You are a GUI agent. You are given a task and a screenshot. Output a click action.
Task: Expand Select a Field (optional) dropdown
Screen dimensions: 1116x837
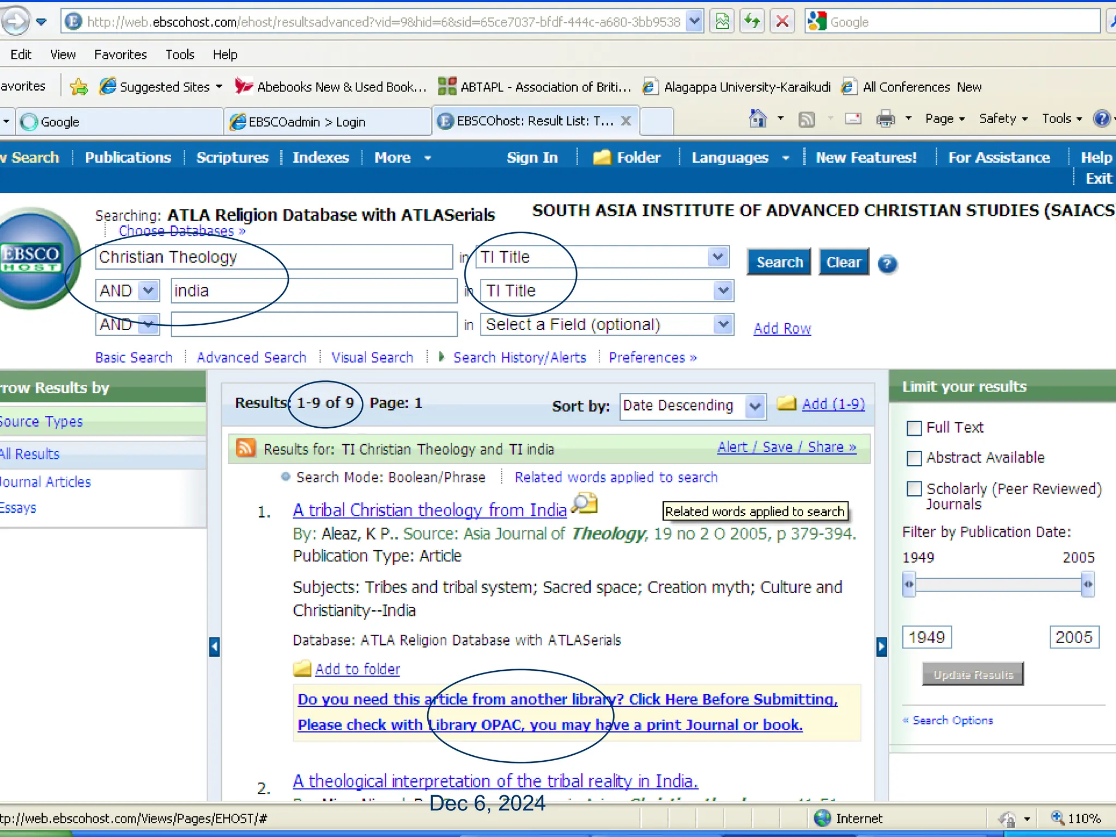[x=723, y=325]
